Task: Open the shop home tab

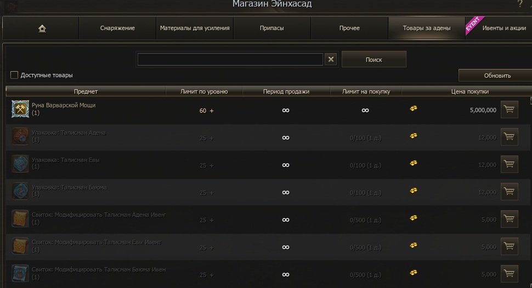Action: coord(41,28)
